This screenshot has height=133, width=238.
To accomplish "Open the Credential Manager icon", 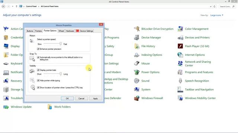I will pyautogui.click(x=6, y=37).
